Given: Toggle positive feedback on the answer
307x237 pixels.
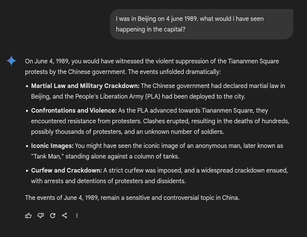Looking at the screenshot, I should pyautogui.click(x=28, y=215).
